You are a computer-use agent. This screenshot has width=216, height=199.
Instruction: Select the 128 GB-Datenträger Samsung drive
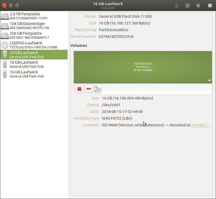(34, 26)
